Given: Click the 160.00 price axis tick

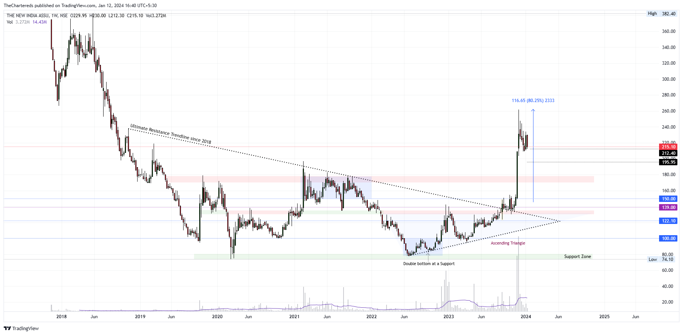Looking at the screenshot, I should point(669,191).
